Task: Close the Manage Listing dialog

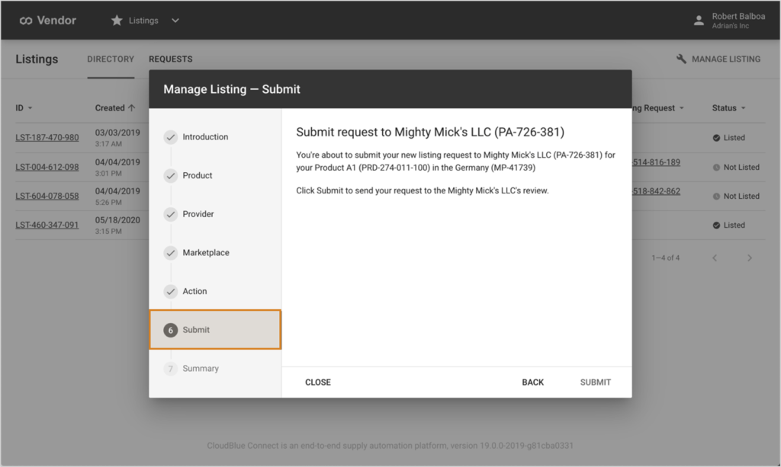Action: click(318, 382)
